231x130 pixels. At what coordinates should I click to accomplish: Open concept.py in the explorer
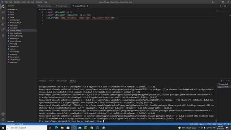click(x=14, y=28)
